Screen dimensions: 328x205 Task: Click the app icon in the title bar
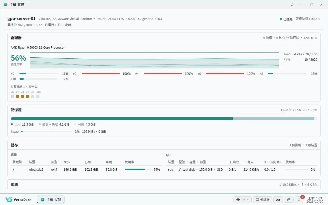tap(5, 5)
